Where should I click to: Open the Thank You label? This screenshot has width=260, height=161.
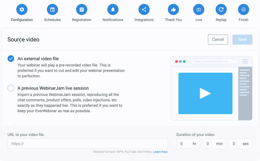(173, 20)
